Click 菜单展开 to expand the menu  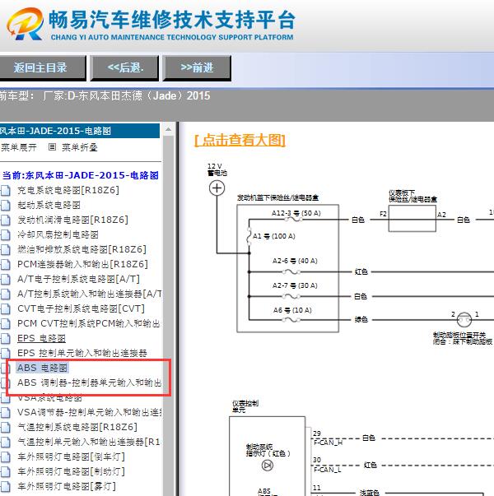[x=18, y=147]
